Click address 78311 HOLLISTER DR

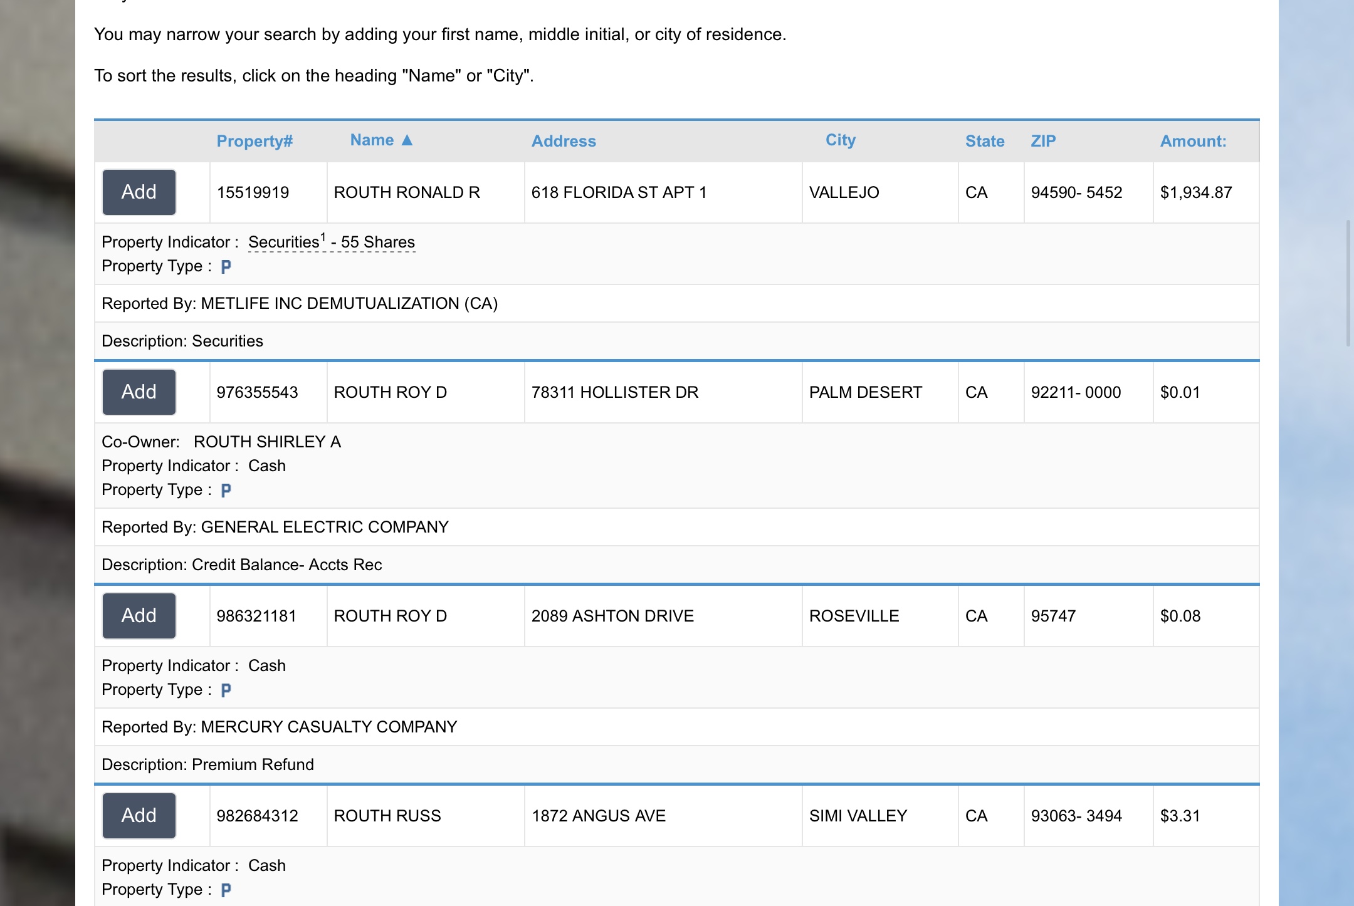click(615, 392)
